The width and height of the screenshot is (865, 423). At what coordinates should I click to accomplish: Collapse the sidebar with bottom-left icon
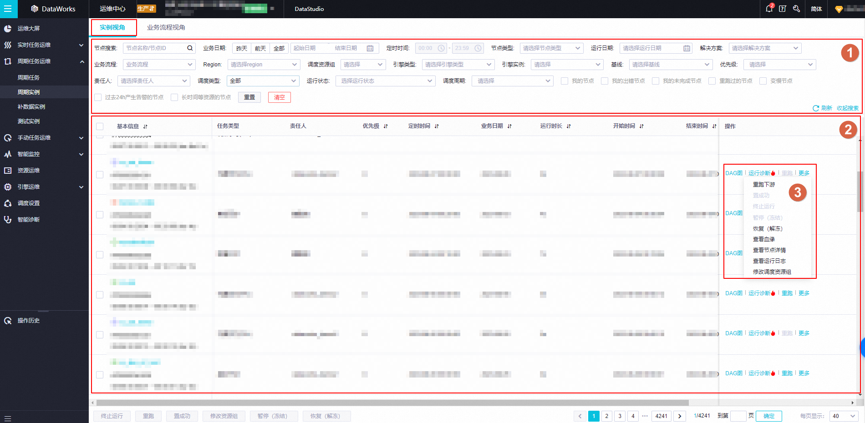pyautogui.click(x=8, y=418)
